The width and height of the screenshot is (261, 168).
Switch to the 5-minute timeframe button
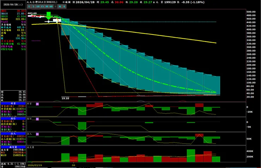(33, 6)
